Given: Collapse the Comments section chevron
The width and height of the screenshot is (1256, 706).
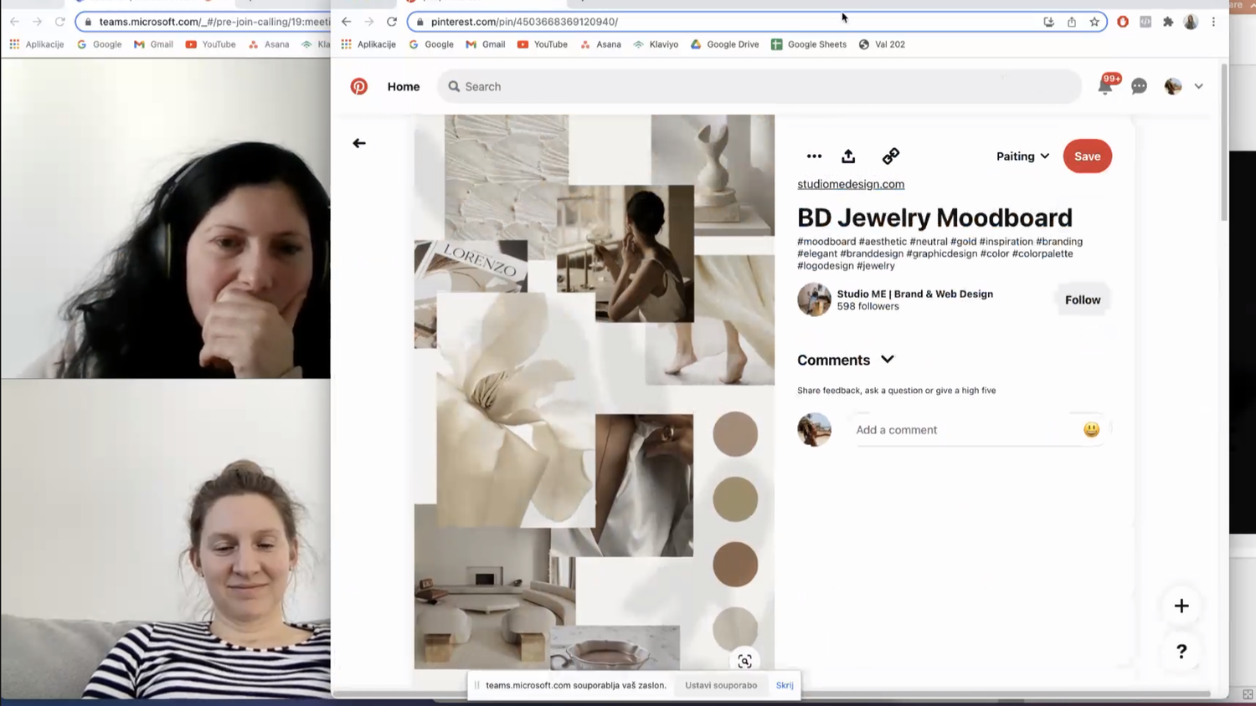Looking at the screenshot, I should (888, 360).
